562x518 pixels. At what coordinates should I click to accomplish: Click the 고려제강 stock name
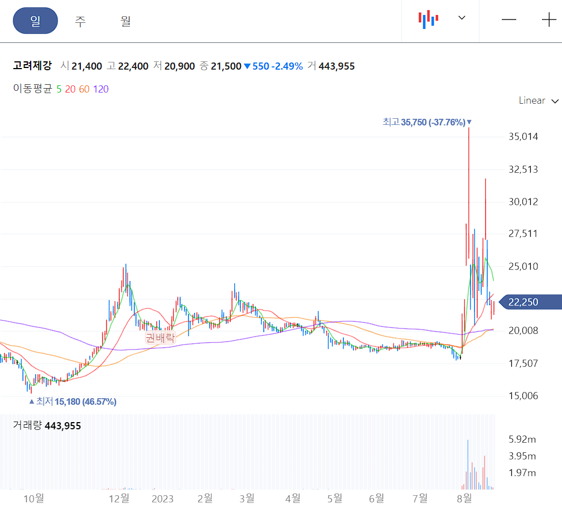pyautogui.click(x=32, y=66)
